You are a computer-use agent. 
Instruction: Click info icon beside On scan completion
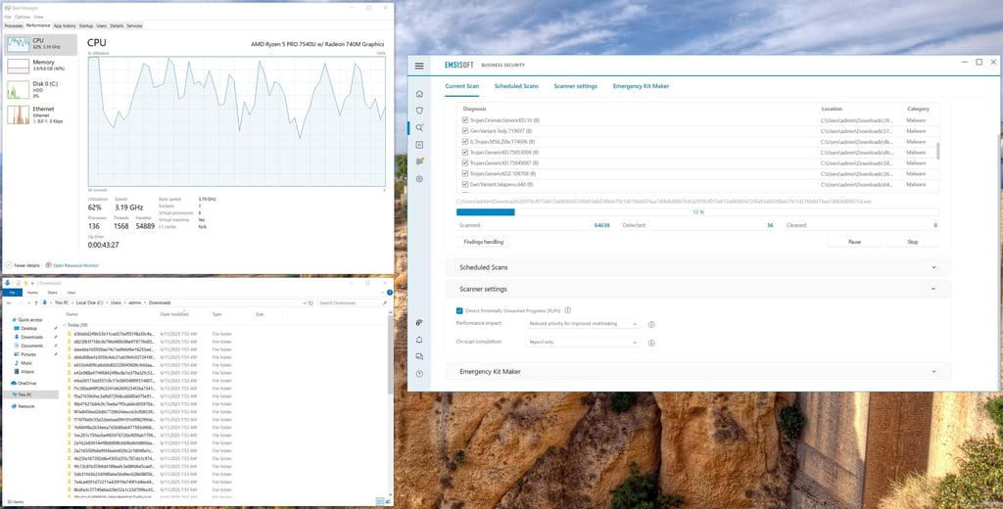[x=651, y=344]
